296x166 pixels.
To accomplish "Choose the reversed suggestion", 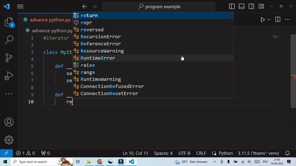I will tap(153, 30).
